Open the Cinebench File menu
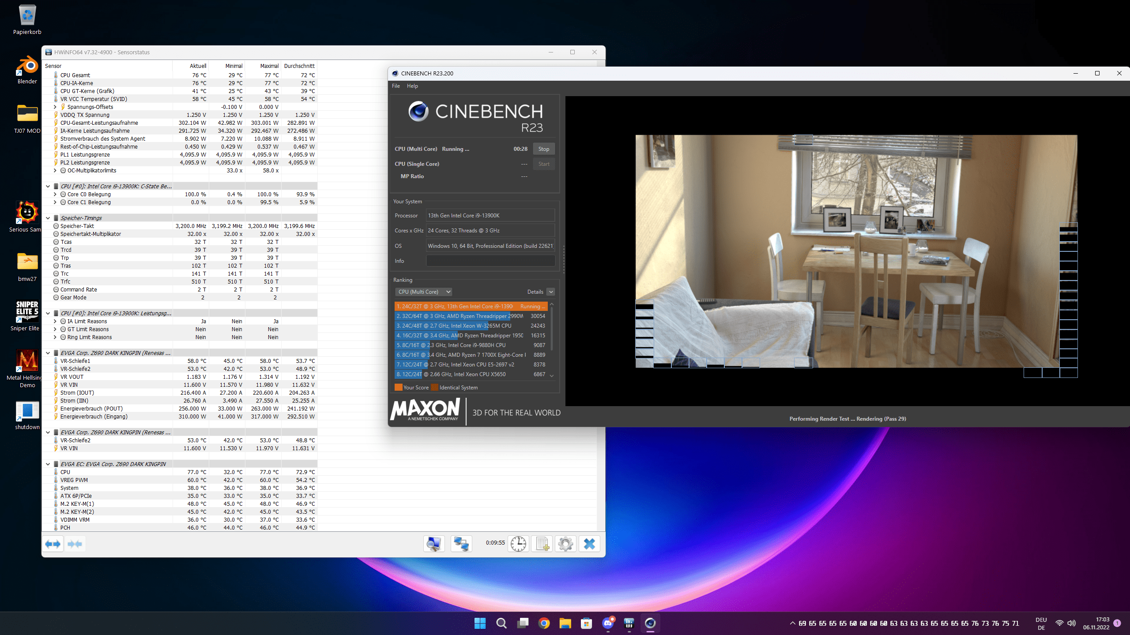Screen dimensions: 1130x635 pyautogui.click(x=396, y=86)
